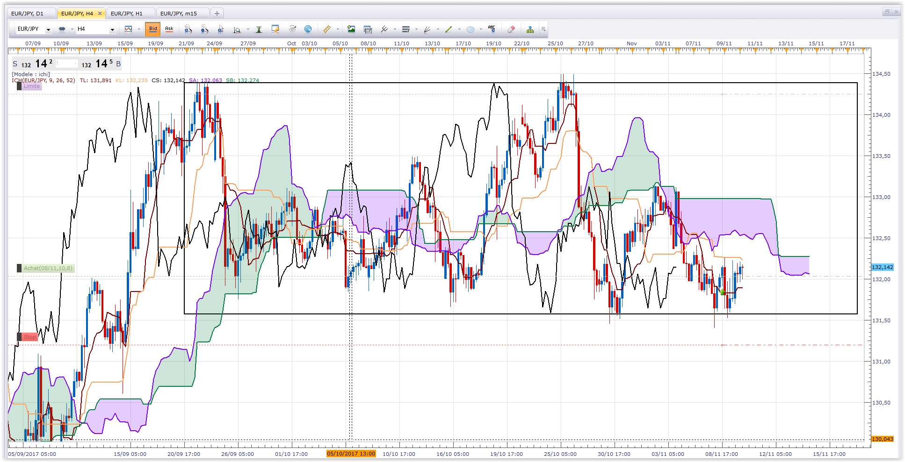Click the 130,043 orange price tag
Image resolution: width=905 pixels, height=462 pixels.
(883, 439)
